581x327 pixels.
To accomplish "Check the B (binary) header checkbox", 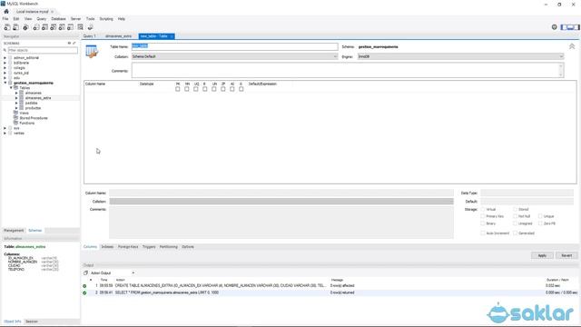I will [x=205, y=89].
